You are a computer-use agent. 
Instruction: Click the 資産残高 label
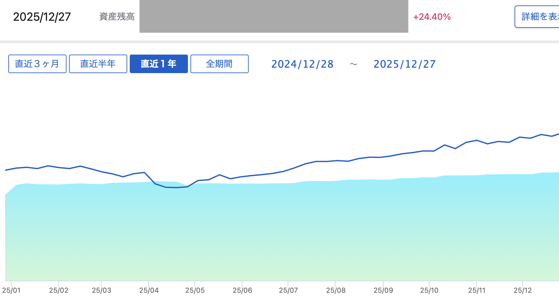coord(117,17)
